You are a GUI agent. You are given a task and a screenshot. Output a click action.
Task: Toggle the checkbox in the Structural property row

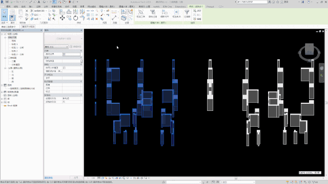(x=64, y=68)
